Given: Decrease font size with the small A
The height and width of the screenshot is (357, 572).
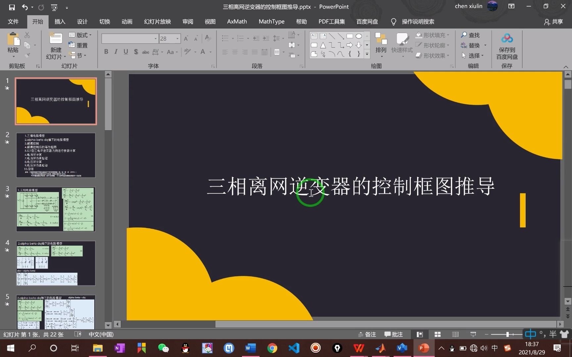Looking at the screenshot, I should (196, 39).
